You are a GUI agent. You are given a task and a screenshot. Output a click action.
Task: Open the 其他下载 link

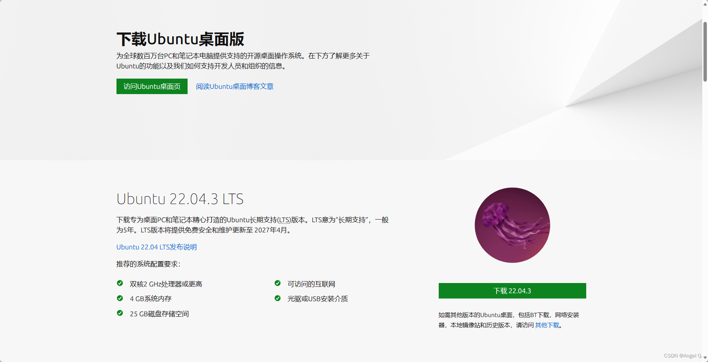coord(547,325)
